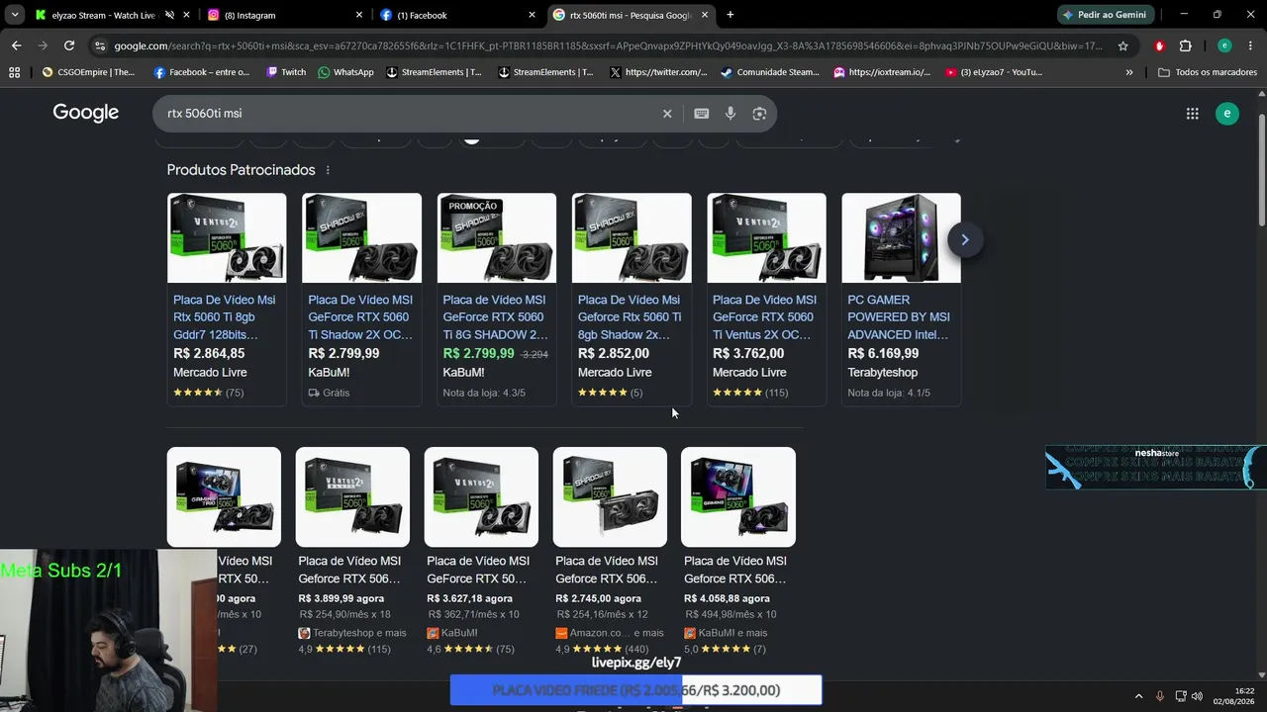Open the R$ 2.864,85 Mercado Livre product card
1267x712 pixels.
(x=227, y=299)
